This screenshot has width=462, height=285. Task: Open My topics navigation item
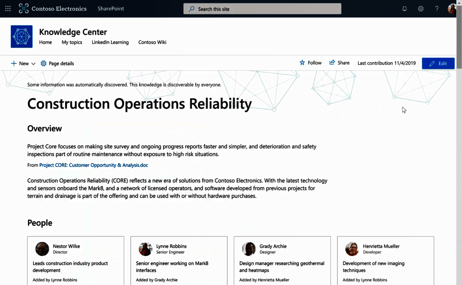click(72, 42)
